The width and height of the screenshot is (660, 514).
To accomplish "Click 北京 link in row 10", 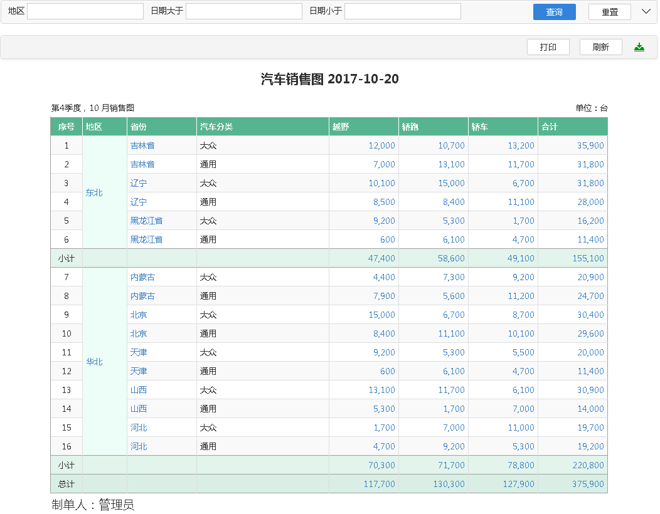I will (139, 333).
